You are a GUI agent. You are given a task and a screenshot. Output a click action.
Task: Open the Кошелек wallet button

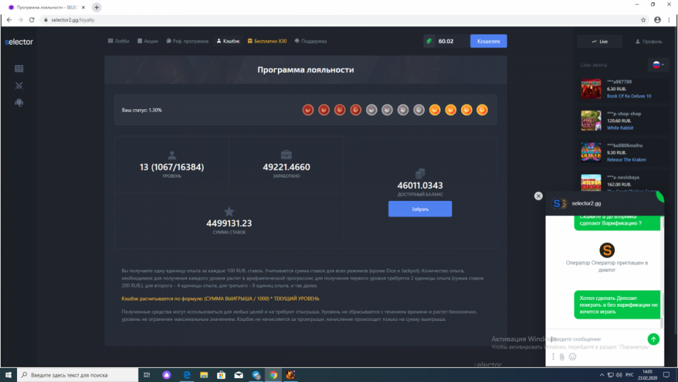(488, 41)
